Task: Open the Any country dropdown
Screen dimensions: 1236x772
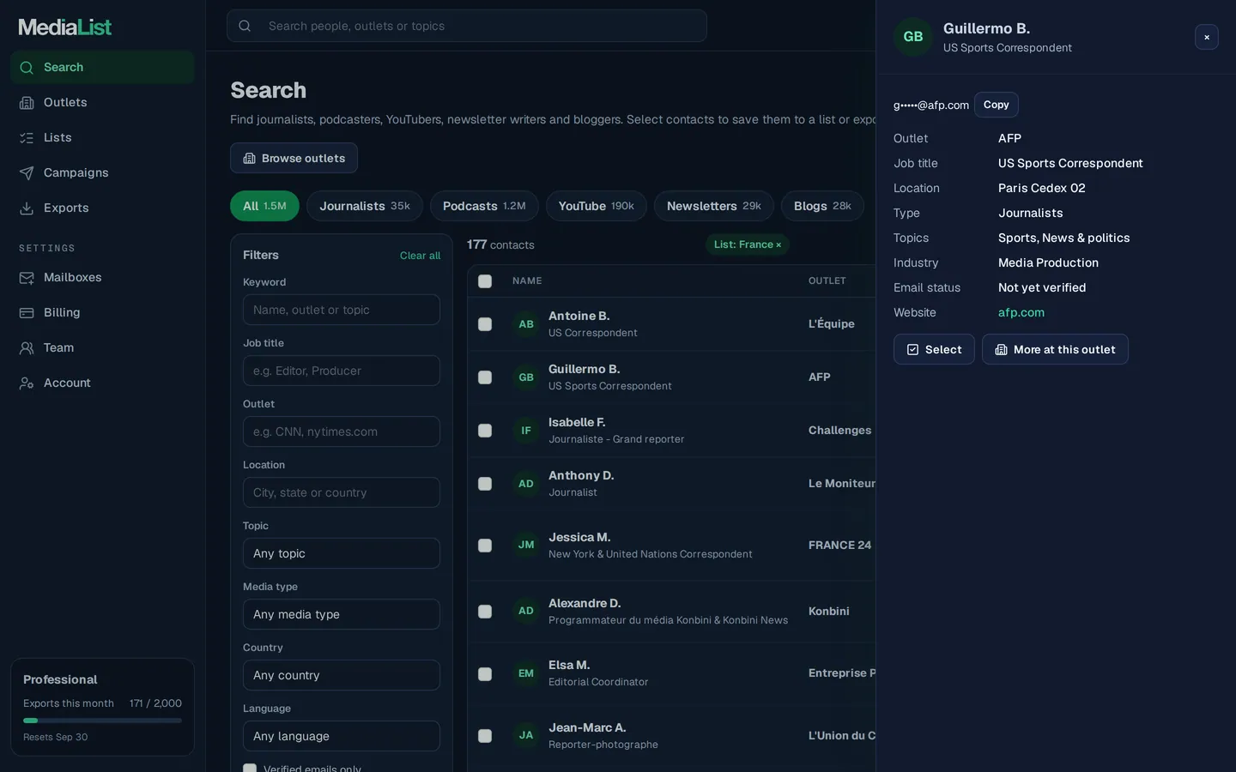Action: (342, 675)
